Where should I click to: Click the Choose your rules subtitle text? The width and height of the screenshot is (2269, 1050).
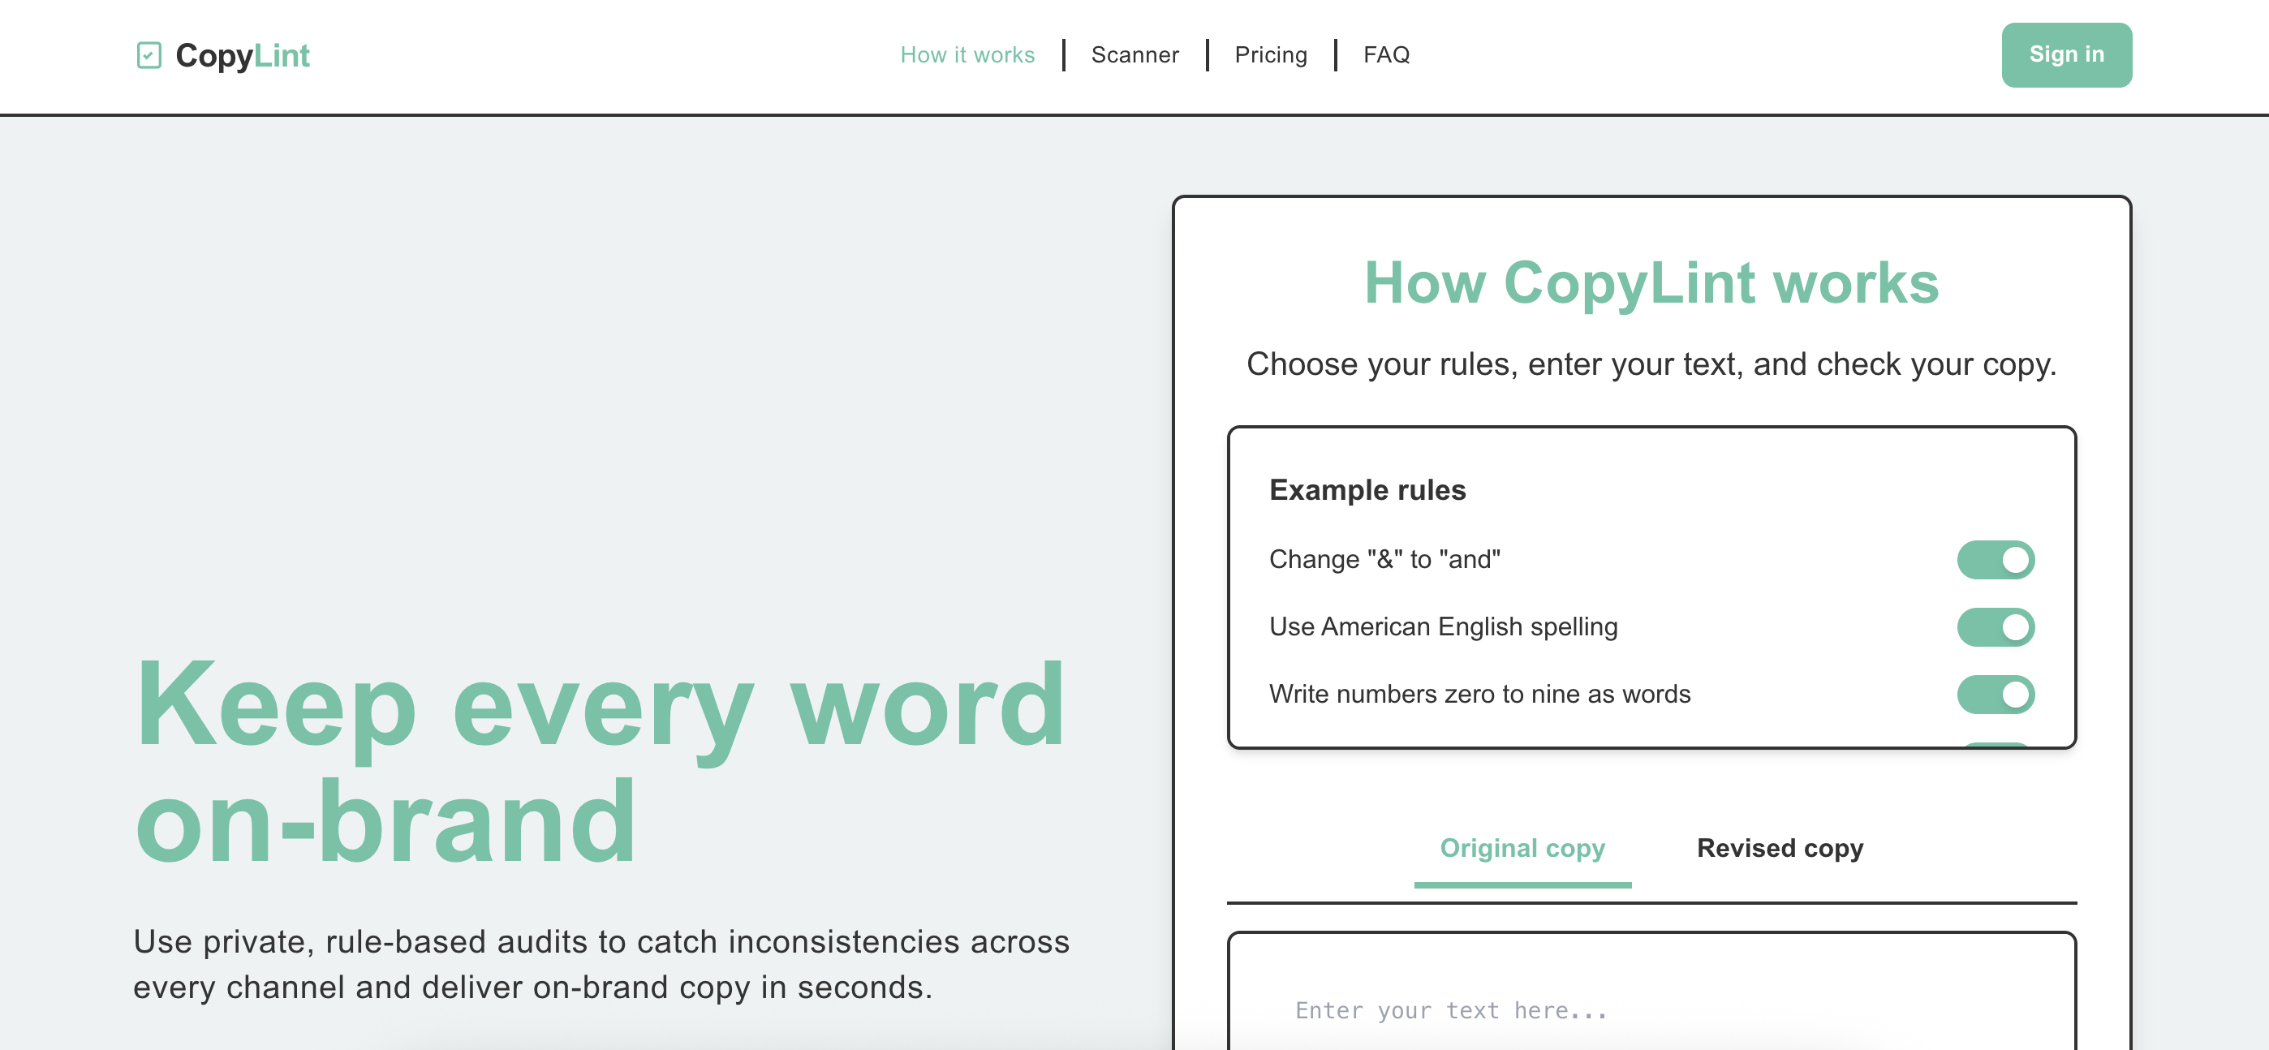point(1651,364)
